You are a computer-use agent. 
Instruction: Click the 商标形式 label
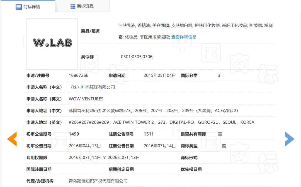189,158
